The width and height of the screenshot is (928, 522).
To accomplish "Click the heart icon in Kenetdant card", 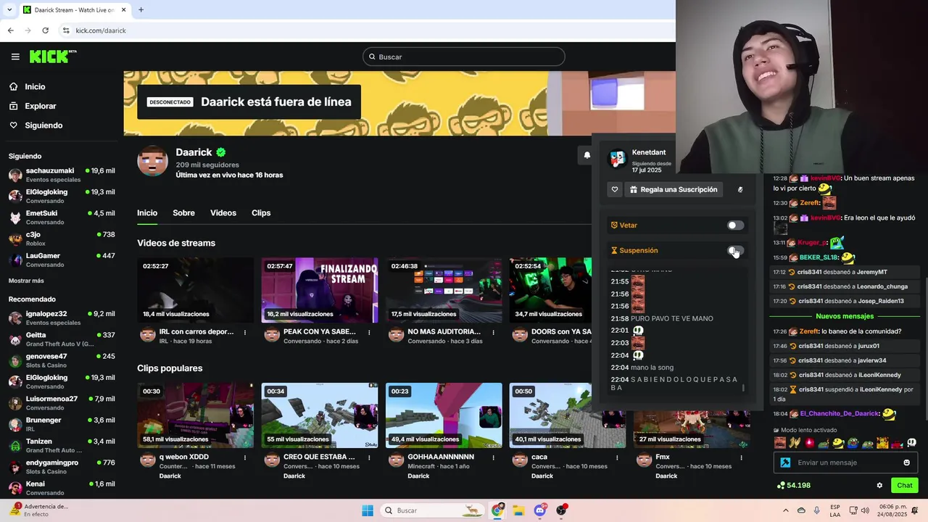I will [x=615, y=190].
